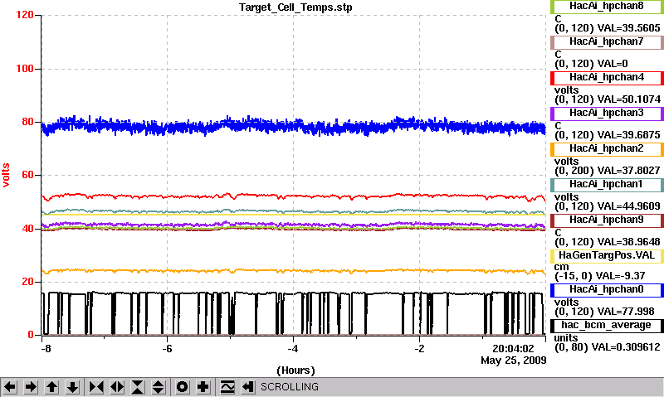Click the (-15, 0) VAL=-9.37 readout

point(599,276)
